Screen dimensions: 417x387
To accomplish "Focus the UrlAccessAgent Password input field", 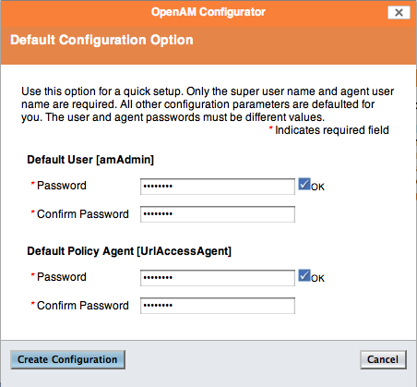I will click(x=218, y=278).
